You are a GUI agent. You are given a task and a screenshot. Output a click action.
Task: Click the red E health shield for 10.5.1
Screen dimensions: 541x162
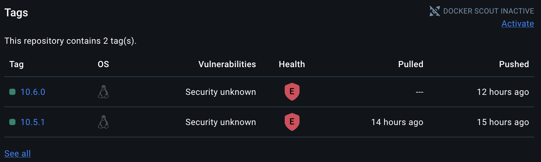coord(292,122)
